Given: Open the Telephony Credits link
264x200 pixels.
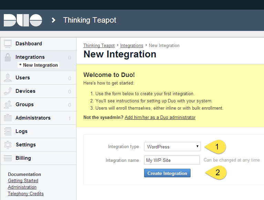Looking at the screenshot, I should pos(26,193).
